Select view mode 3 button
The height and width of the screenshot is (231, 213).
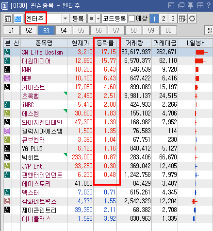tap(173, 19)
